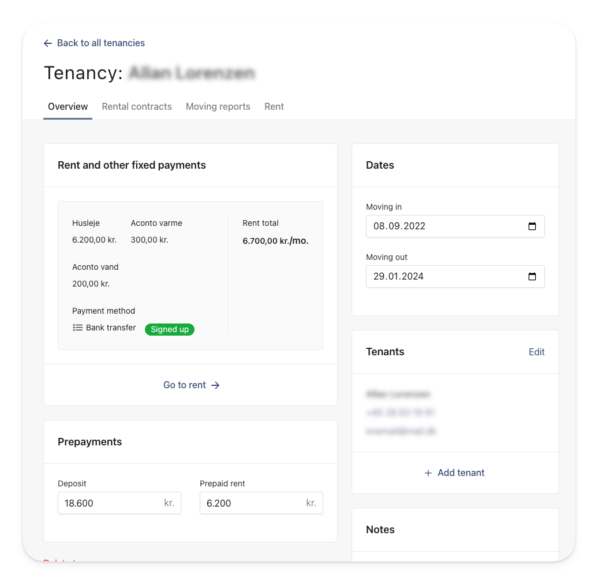
Task: Click the arrow icon after 'Go to rent'
Action: [215, 385]
